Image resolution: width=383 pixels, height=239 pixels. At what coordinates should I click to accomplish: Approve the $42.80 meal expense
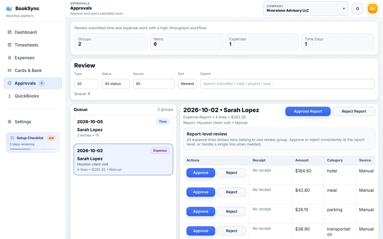pos(201,192)
